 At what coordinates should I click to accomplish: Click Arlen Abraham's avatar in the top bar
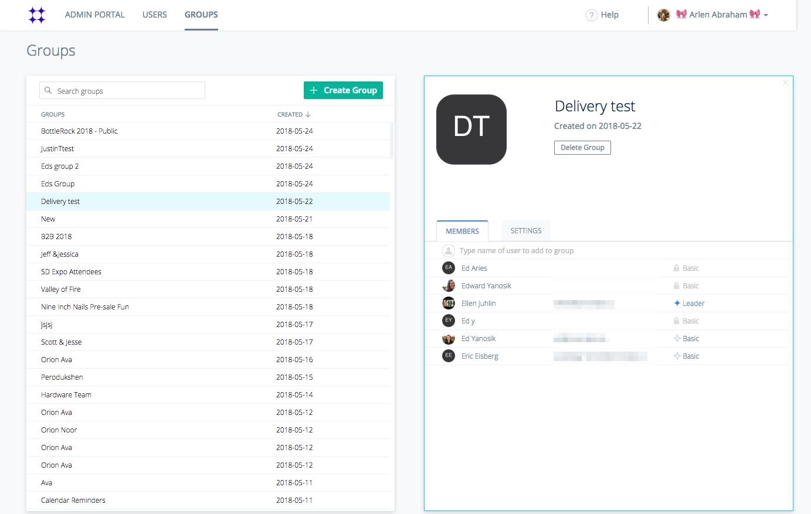(663, 15)
